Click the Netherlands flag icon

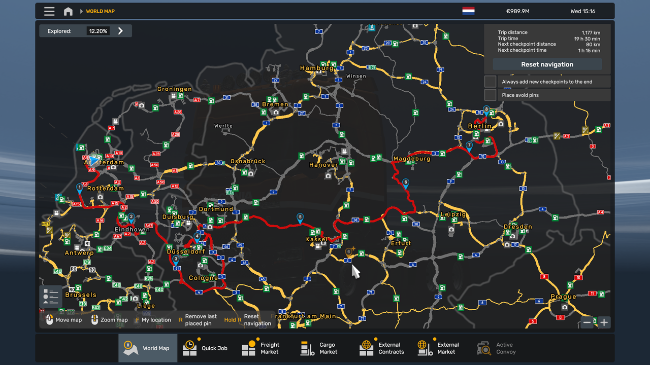click(x=468, y=11)
